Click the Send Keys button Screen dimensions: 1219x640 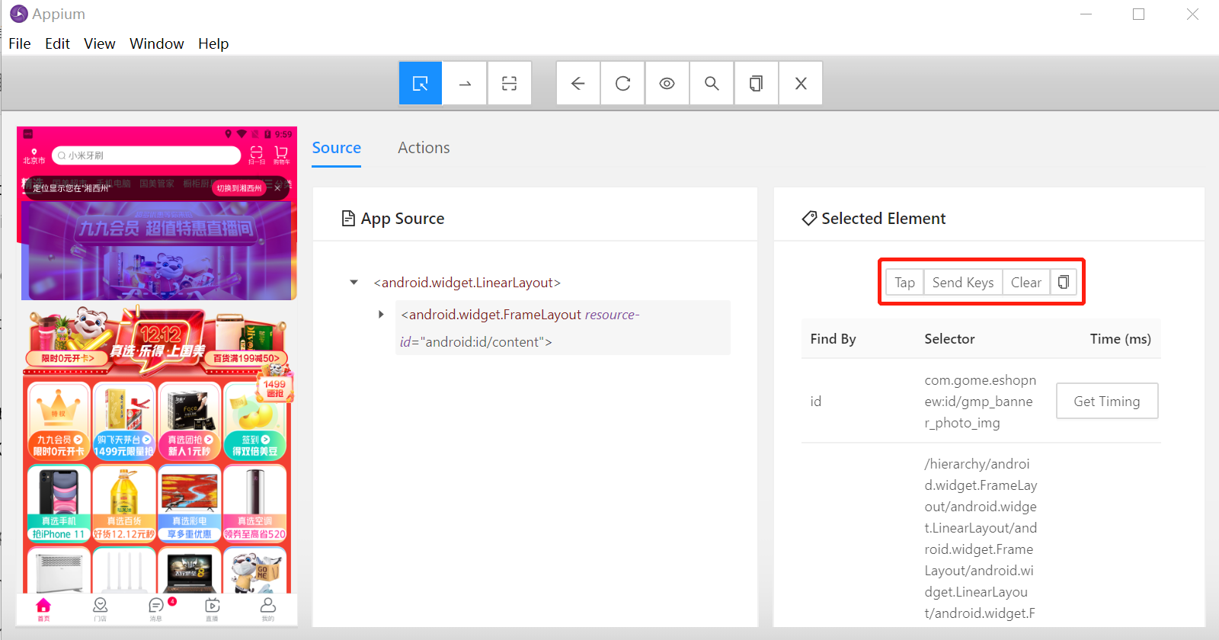coord(963,283)
